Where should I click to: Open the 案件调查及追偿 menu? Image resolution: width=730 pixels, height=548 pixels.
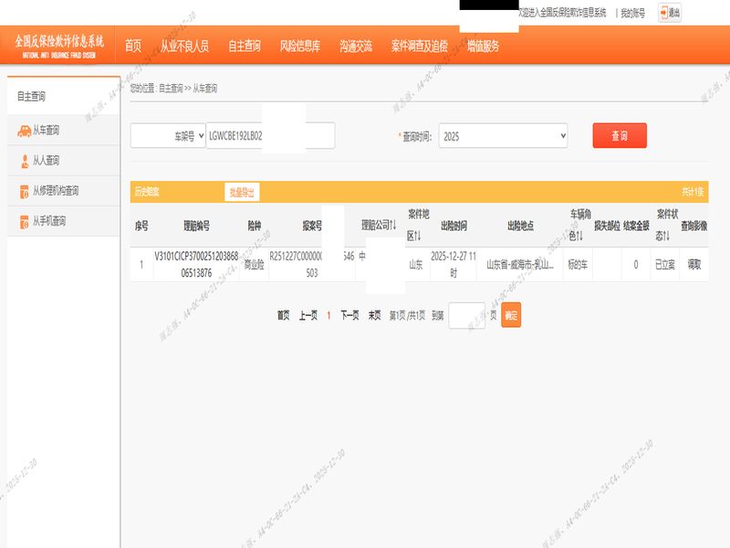click(x=419, y=46)
